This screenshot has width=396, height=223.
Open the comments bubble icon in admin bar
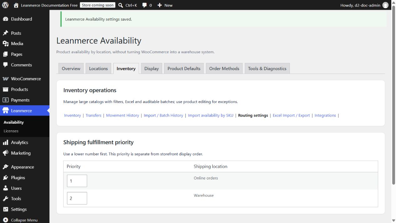(145, 5)
